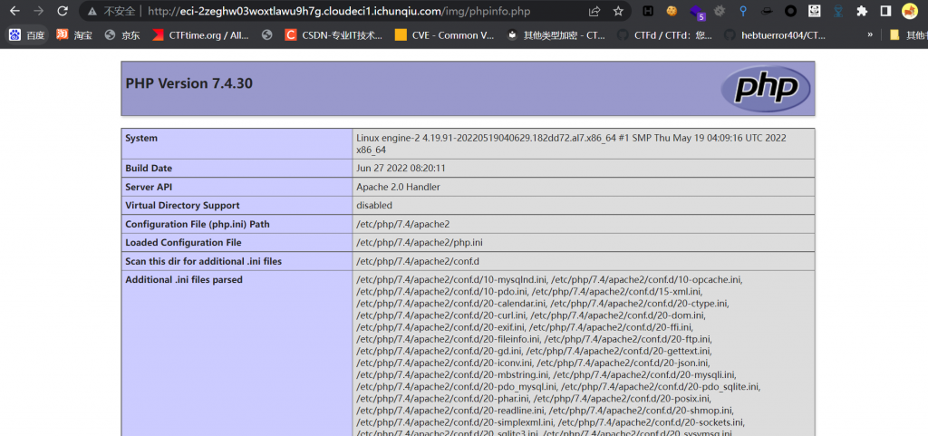Image resolution: width=928 pixels, height=436 pixels.
Task: Bookmark this page with the star
Action: click(x=618, y=12)
